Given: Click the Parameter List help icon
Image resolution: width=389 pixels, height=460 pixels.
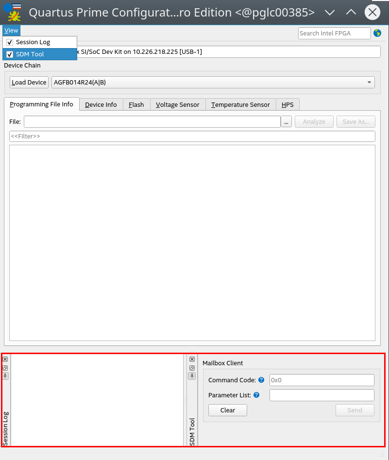Looking at the screenshot, I should click(256, 395).
